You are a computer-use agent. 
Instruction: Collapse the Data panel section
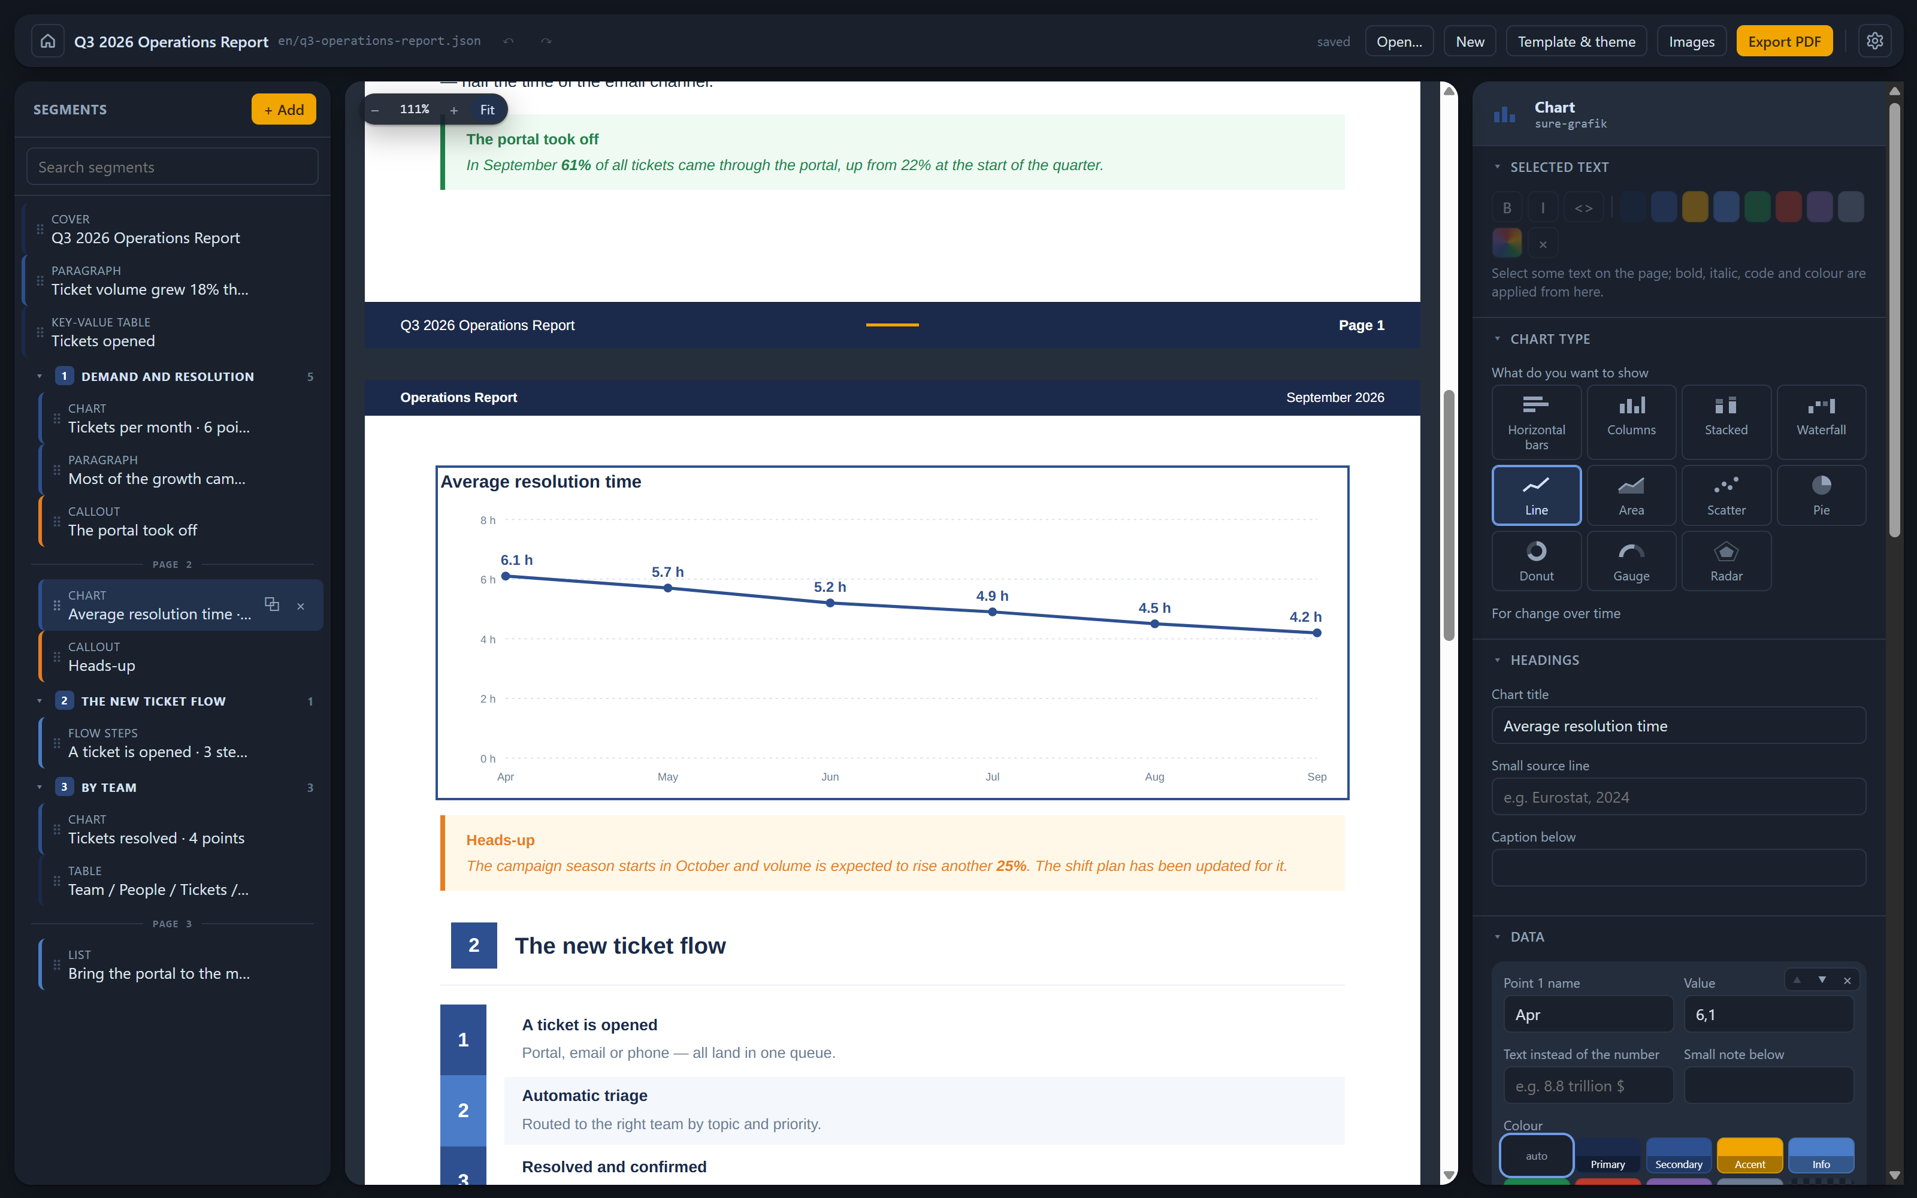click(1497, 936)
